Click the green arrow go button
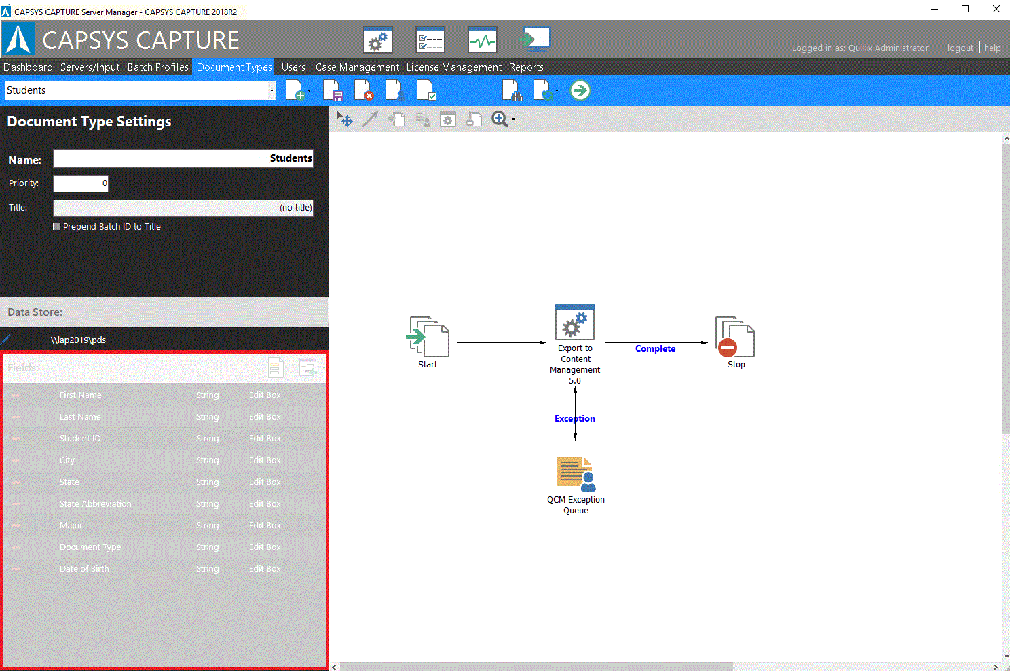1010x671 pixels. click(x=580, y=90)
